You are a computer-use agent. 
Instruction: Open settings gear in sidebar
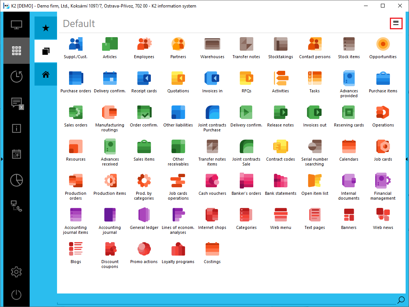tap(17, 272)
